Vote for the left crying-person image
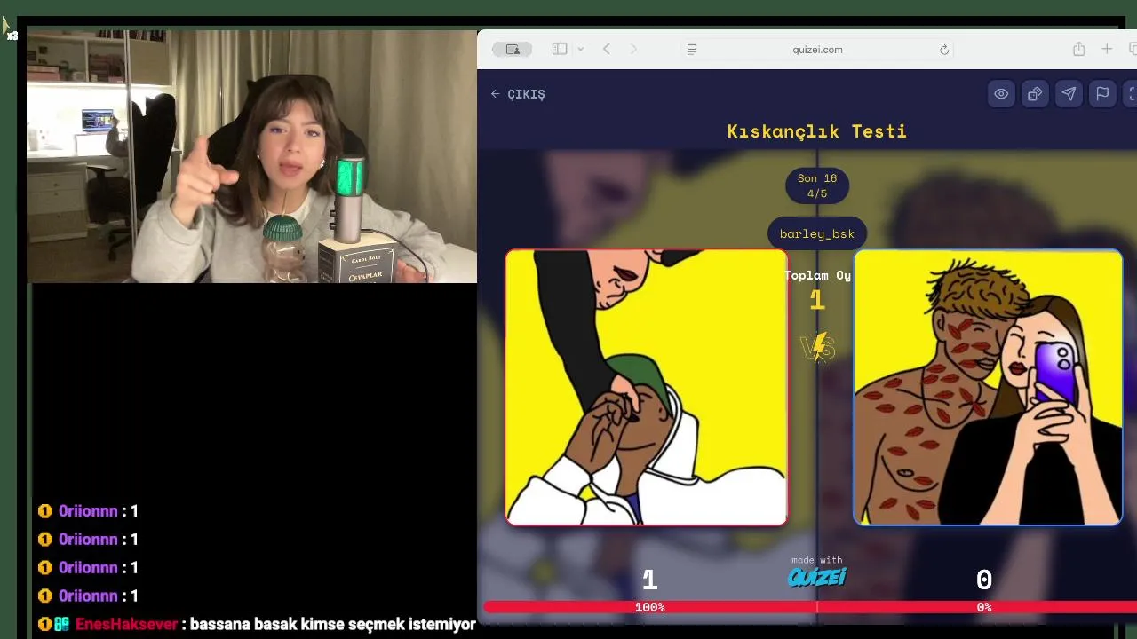This screenshot has height=639, width=1137. point(647,387)
